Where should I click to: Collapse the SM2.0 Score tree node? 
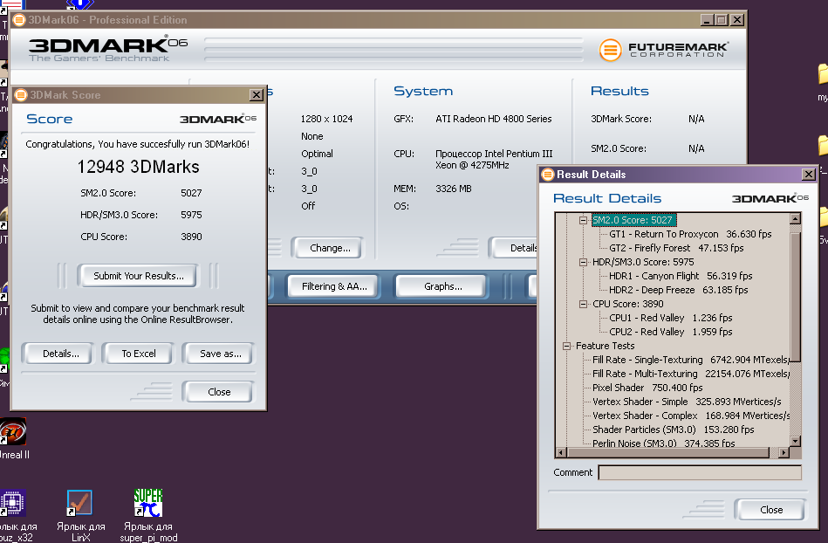[583, 220]
